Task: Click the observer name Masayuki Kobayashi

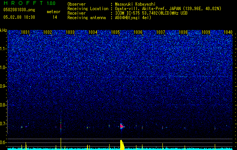Action: pos(135,4)
